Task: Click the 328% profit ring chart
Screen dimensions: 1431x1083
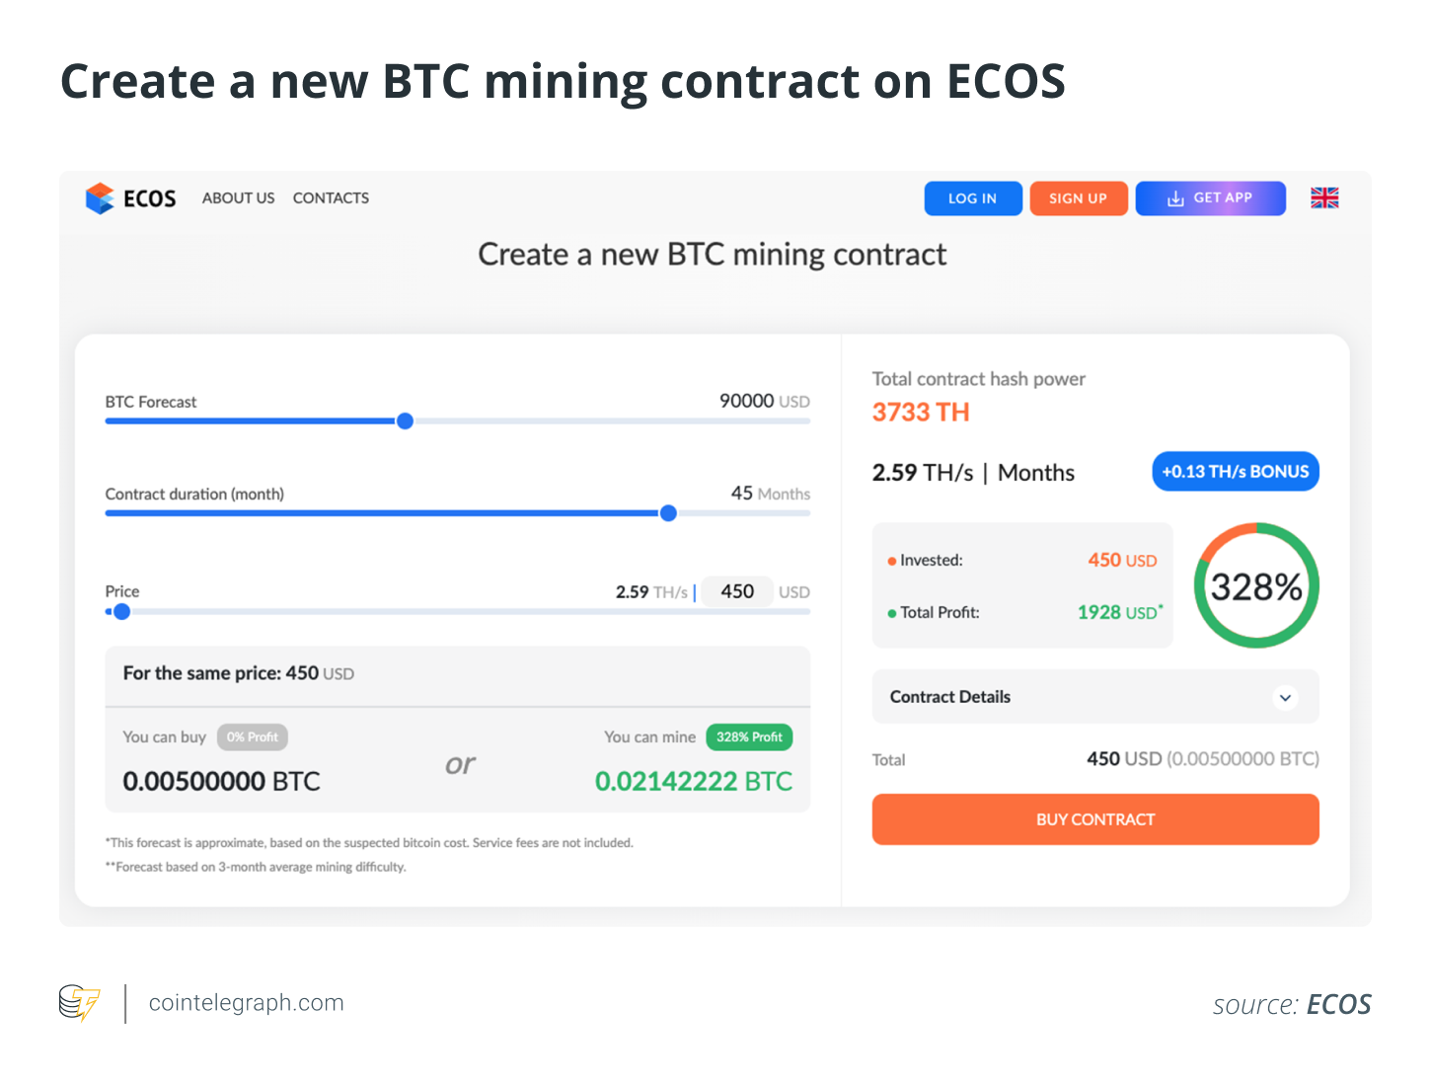Action: pos(1255,585)
